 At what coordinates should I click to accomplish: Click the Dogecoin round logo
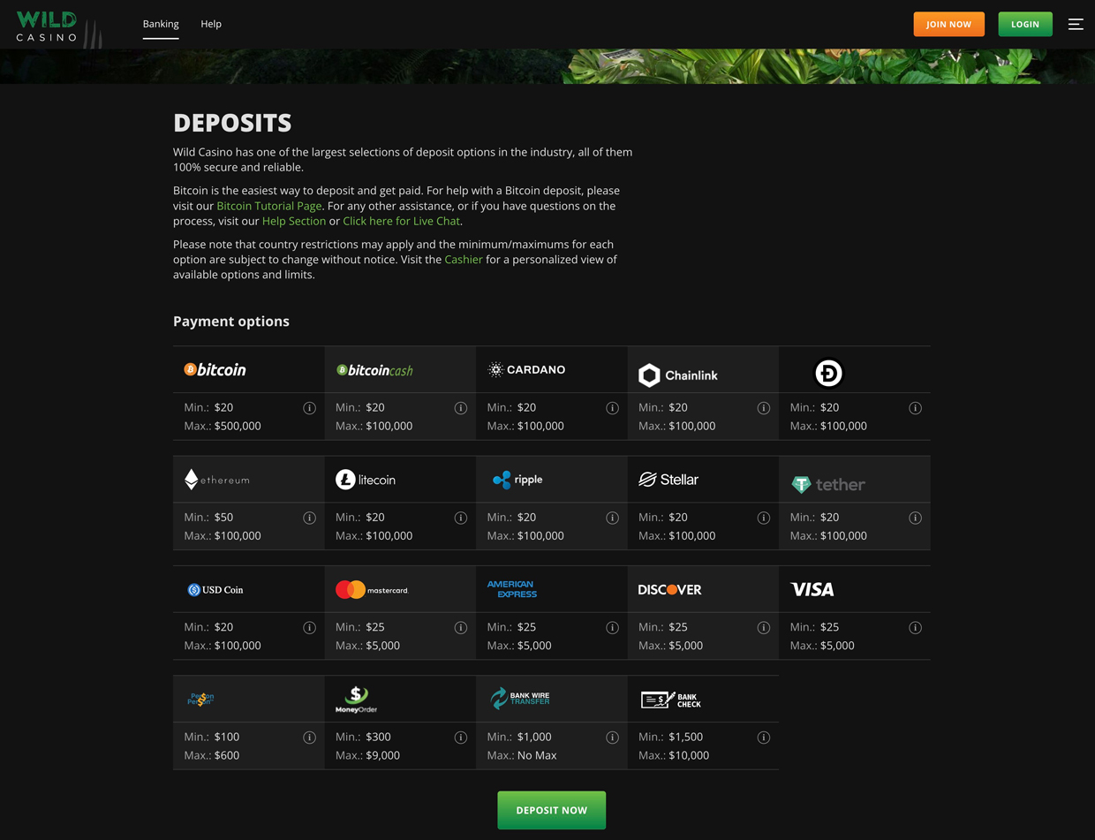(x=828, y=374)
